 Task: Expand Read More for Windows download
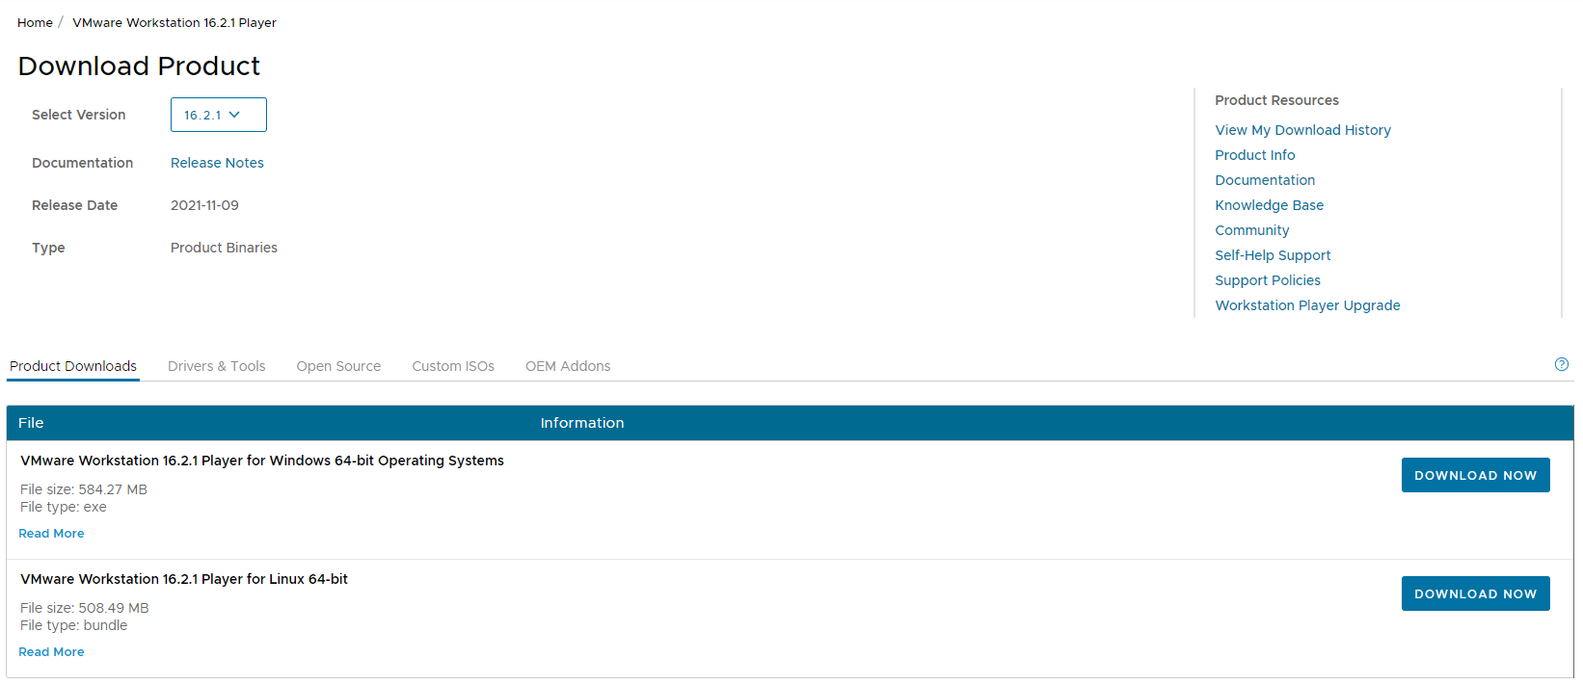click(x=51, y=534)
